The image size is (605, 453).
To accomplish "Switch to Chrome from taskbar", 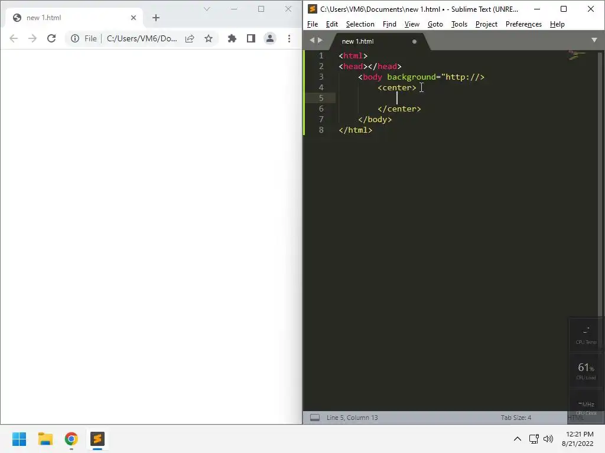I will point(71,439).
